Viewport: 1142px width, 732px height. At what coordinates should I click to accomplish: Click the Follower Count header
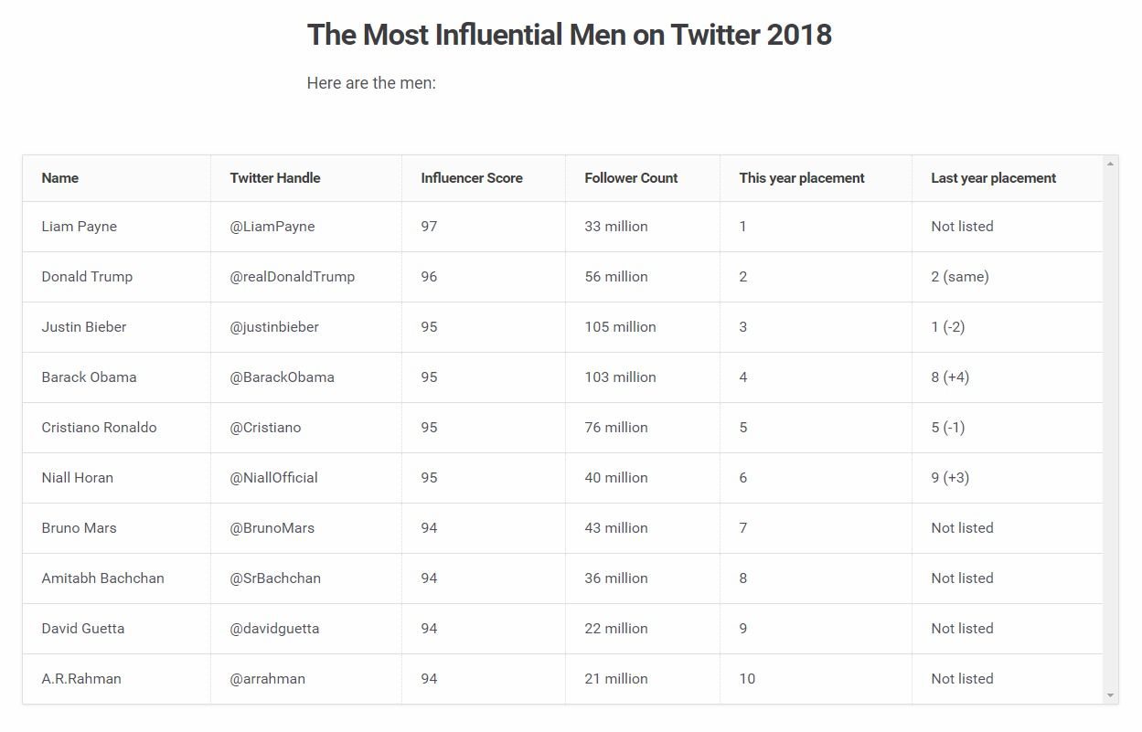point(631,178)
